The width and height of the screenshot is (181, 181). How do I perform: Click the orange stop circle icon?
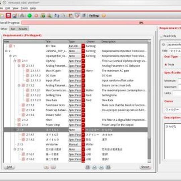(36, 16)
